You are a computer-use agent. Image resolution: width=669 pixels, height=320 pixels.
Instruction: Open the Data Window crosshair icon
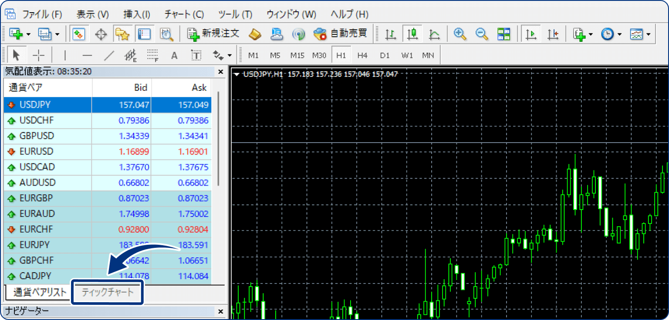[101, 34]
